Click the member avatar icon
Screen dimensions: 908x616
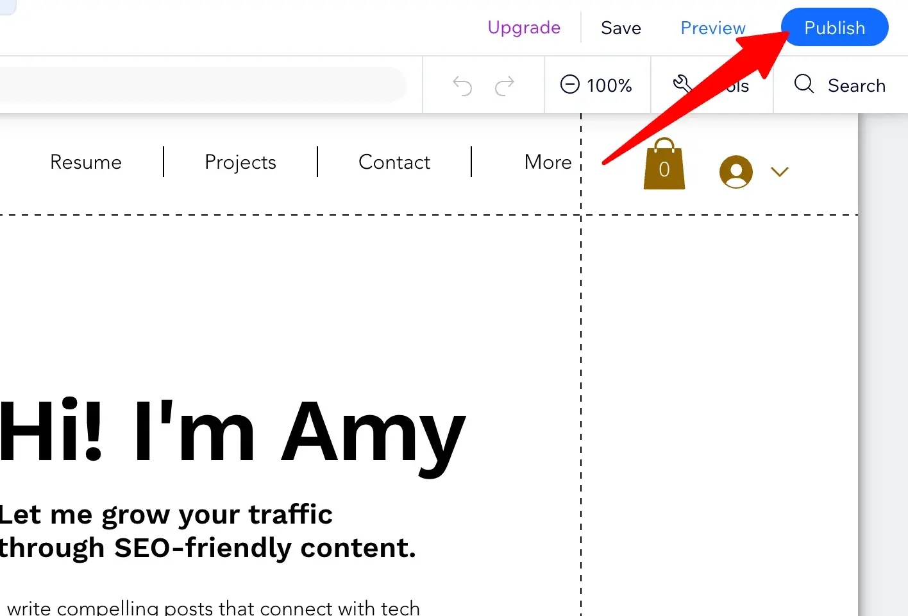[736, 171]
